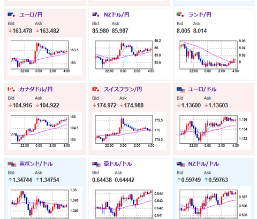Open the カナダドル/円 pair link

(x=36, y=89)
